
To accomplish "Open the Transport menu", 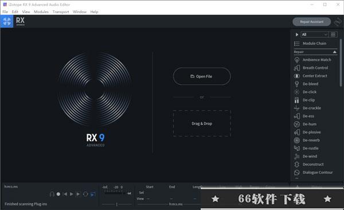I will click(x=61, y=11).
